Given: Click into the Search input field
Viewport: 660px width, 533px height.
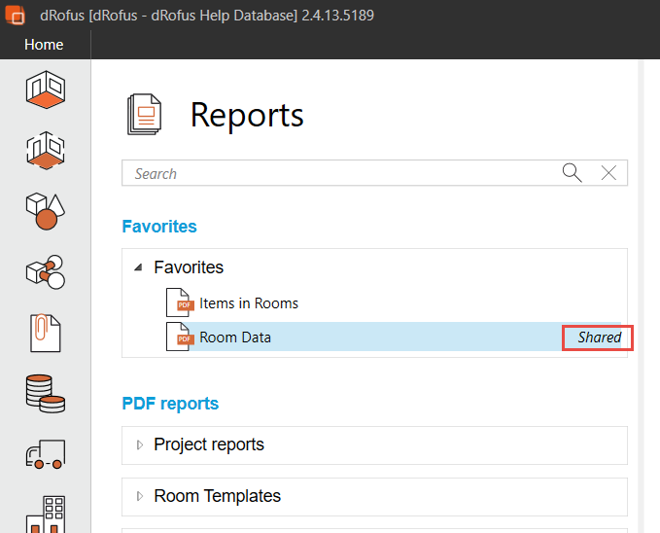Looking at the screenshot, I should click(340, 173).
